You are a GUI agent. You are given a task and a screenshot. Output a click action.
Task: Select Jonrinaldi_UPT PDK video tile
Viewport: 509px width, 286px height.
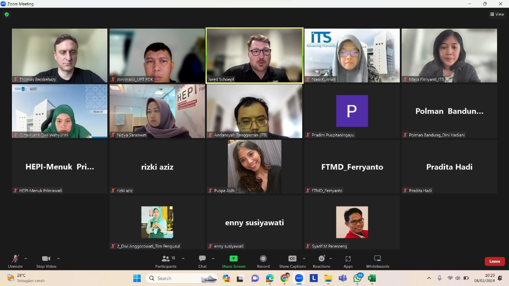(x=157, y=56)
